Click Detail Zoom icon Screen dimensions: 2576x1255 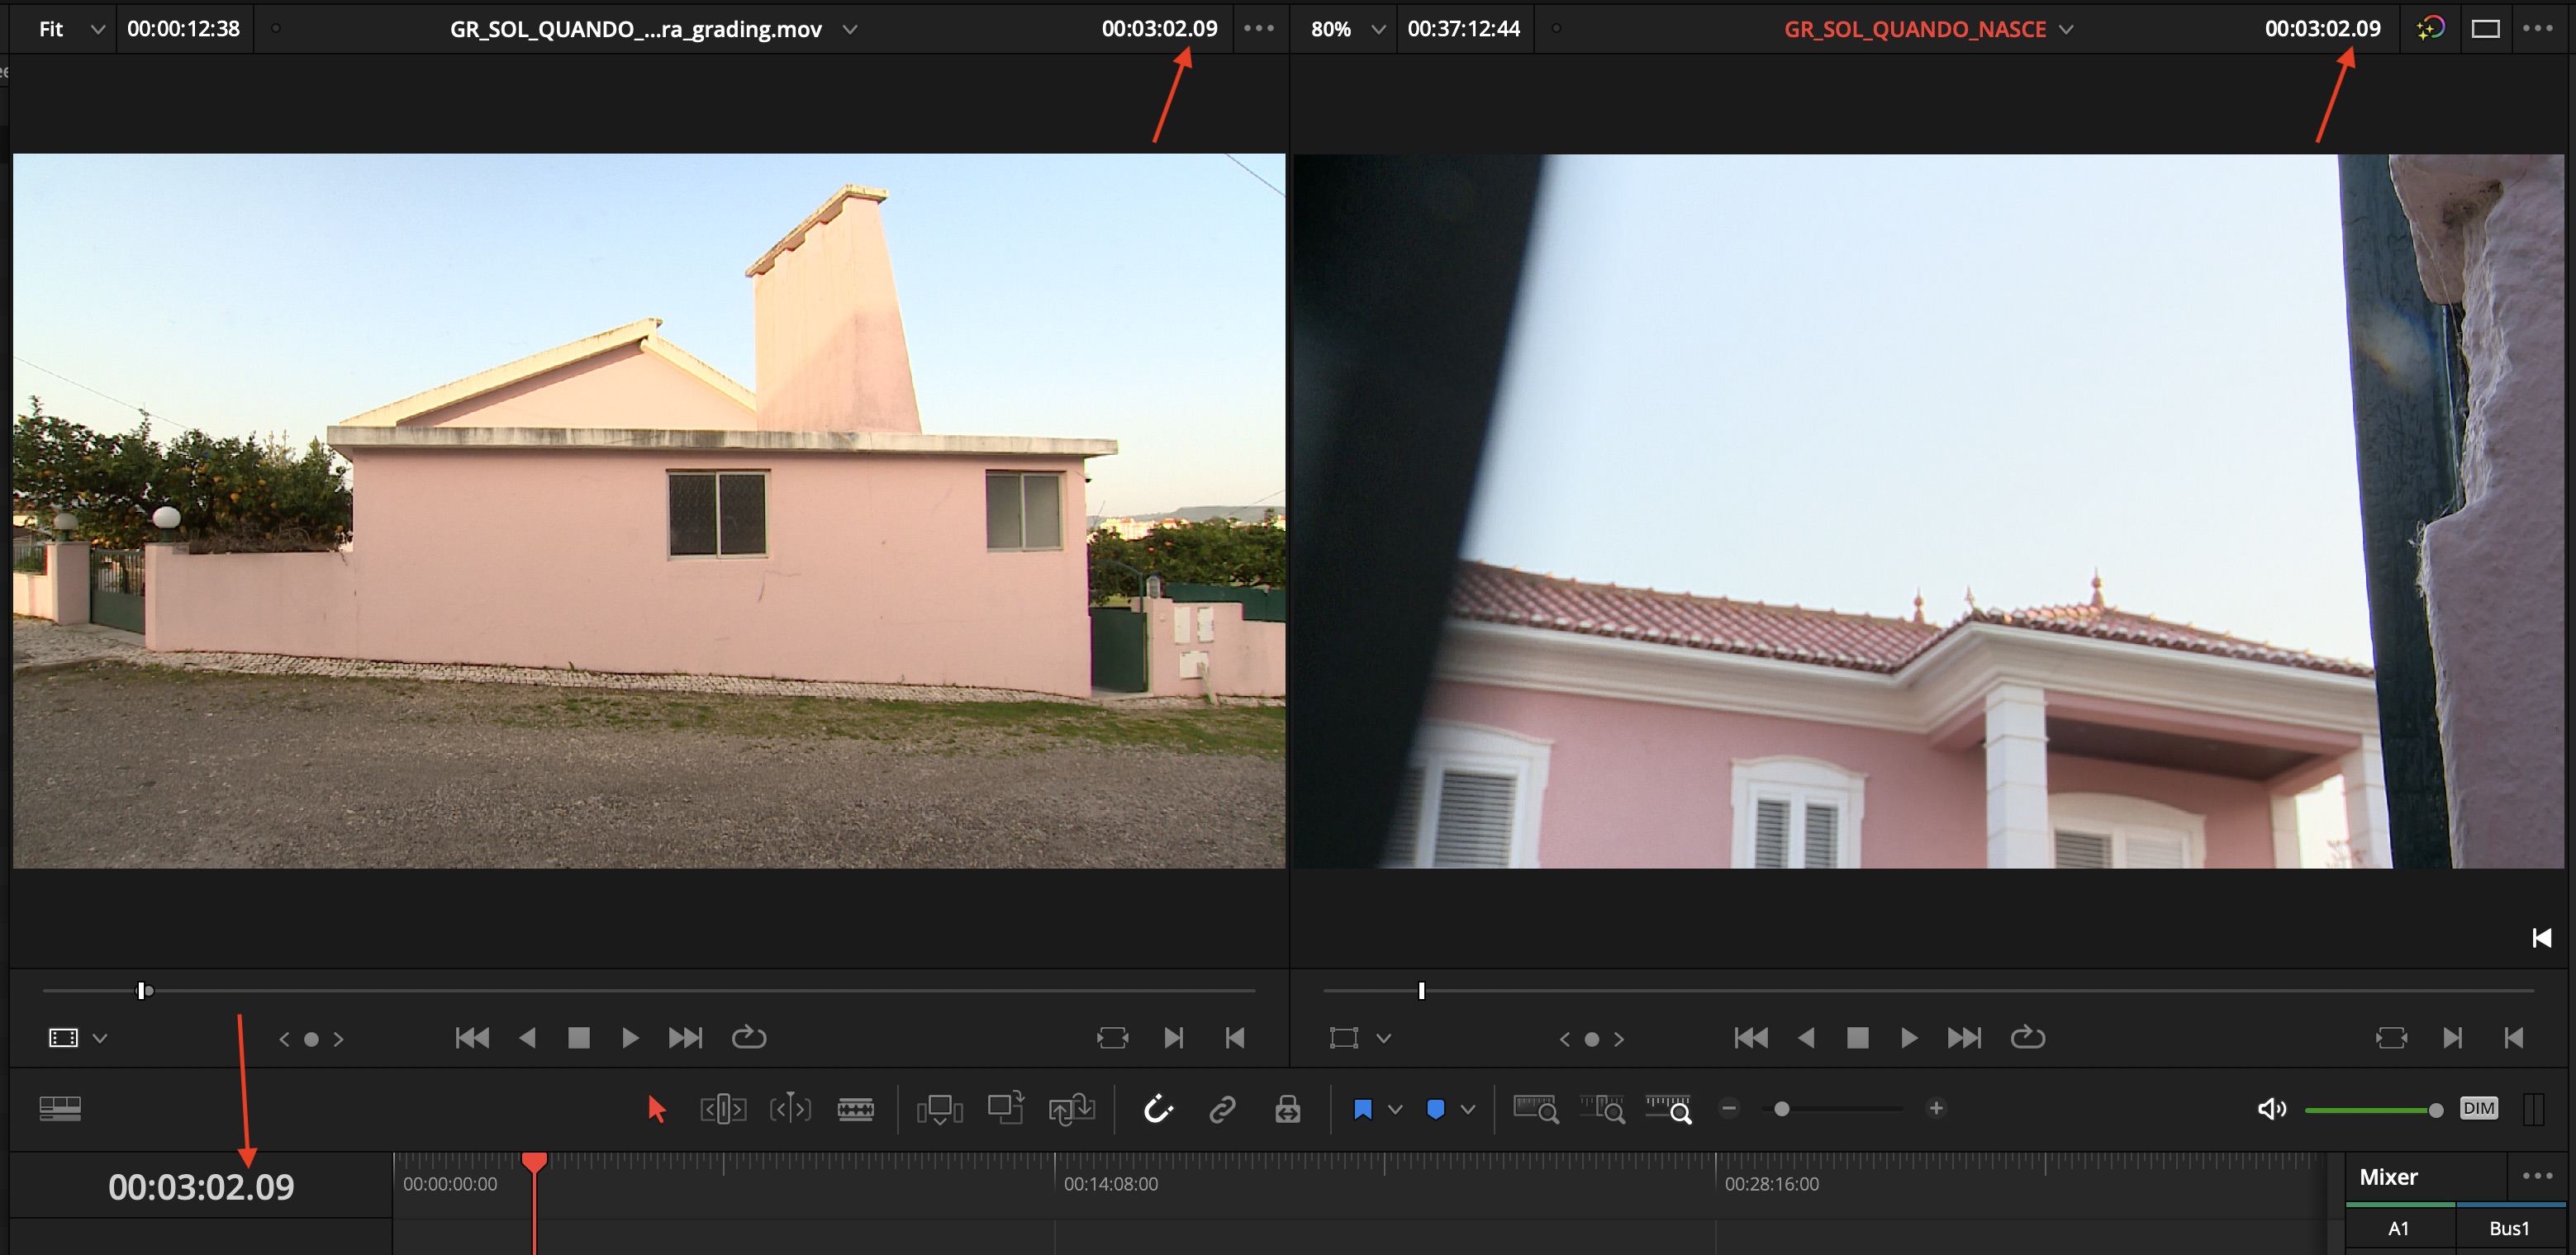point(1602,1109)
